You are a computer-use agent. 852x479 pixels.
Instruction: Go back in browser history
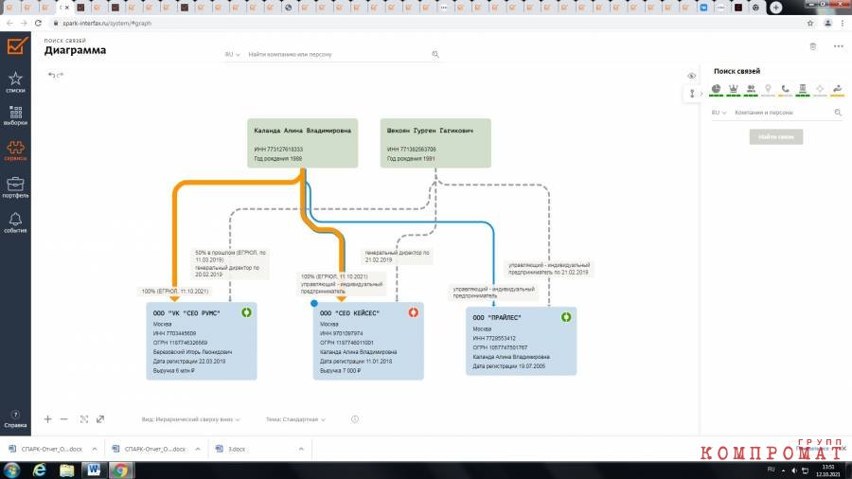pos(9,24)
